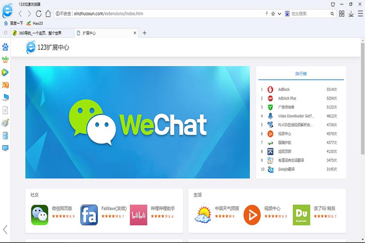Click the browser home button
365x243 pixels.
click(x=48, y=14)
